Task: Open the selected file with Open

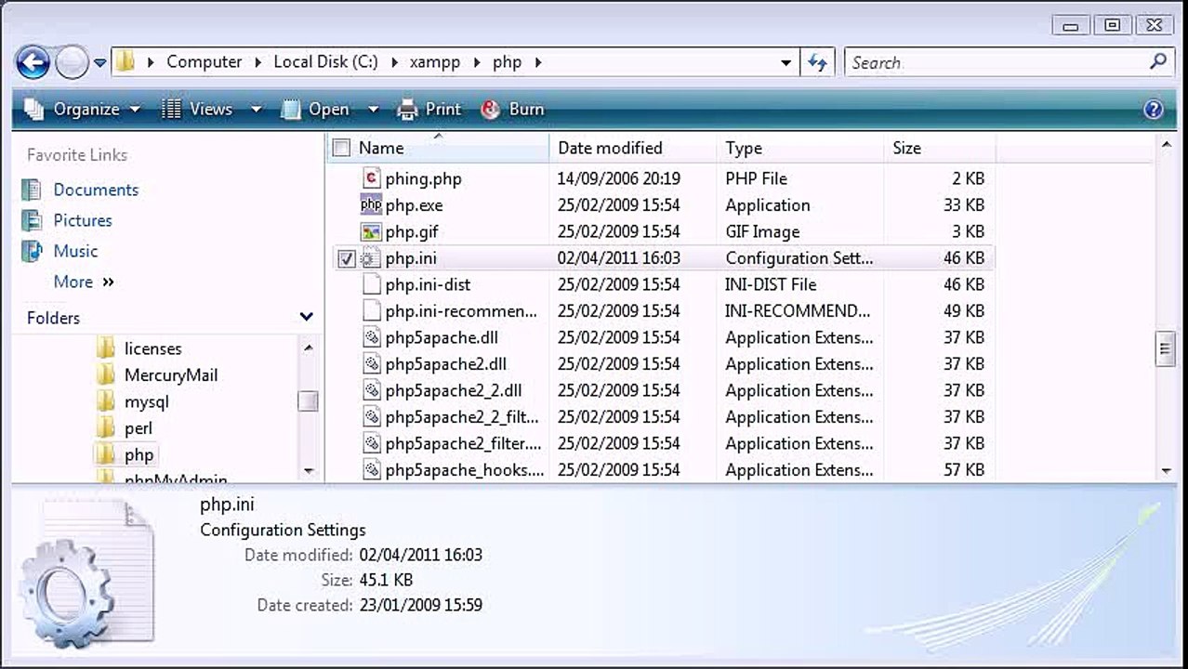Action: 316,109
